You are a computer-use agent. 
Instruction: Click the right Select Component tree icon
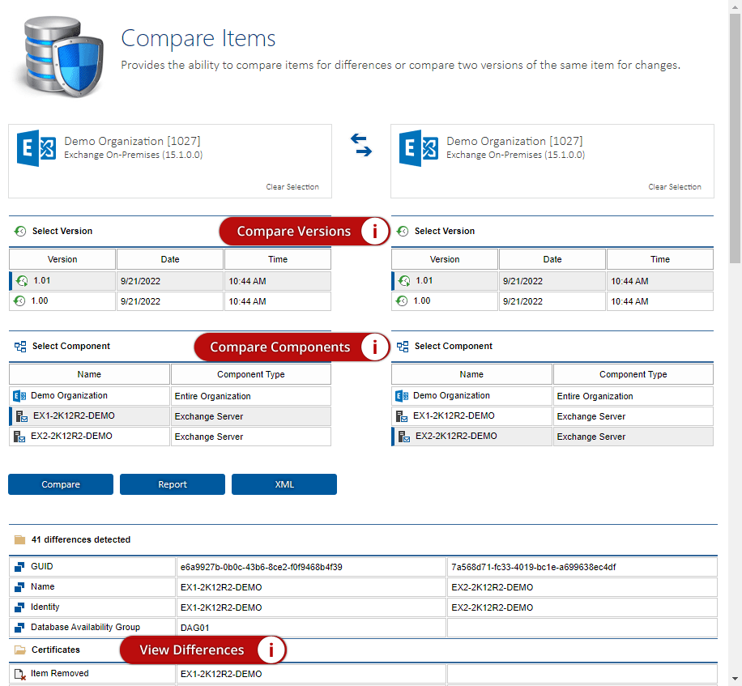[403, 347]
